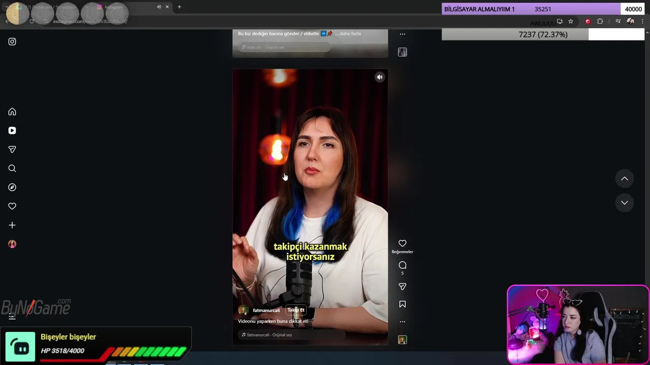Save the fatmanurcali reel with bookmark
Viewport: 650px width, 365px height.
click(x=402, y=304)
